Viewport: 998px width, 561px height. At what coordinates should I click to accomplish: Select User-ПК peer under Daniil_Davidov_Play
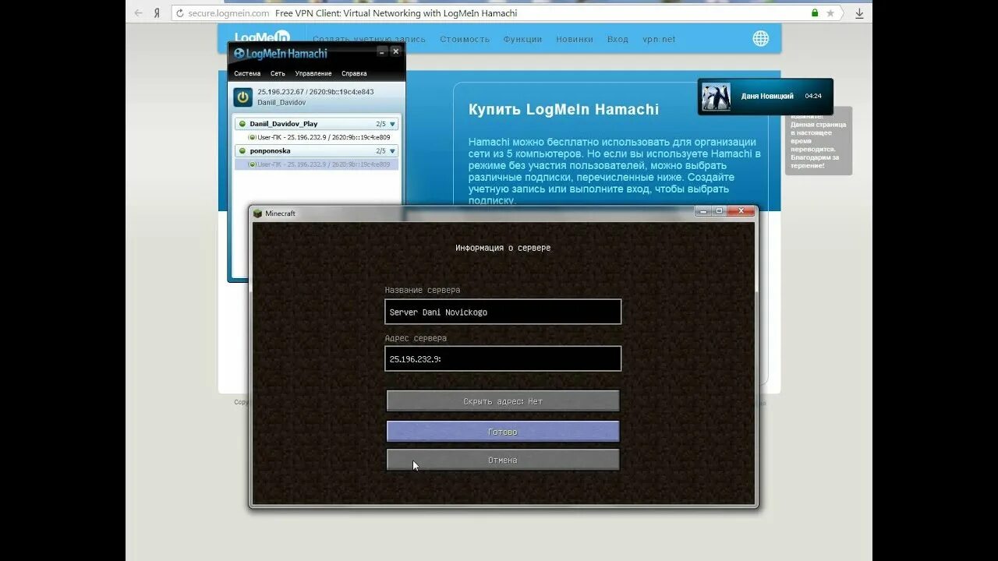click(317, 137)
